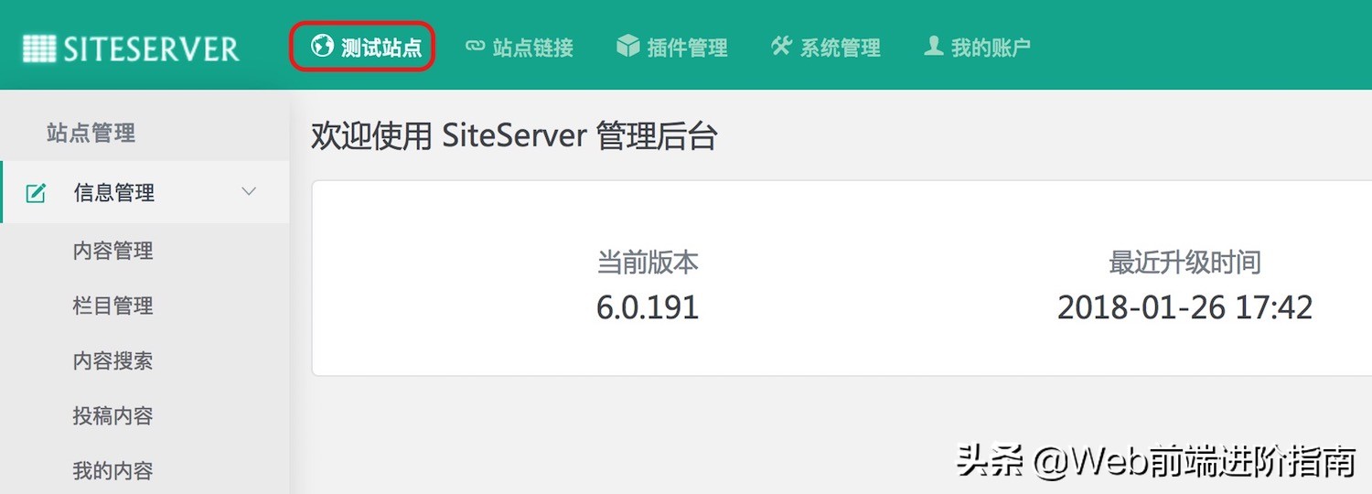Click the cube icon beside 插件管理
1372x494 pixels.
[x=627, y=45]
